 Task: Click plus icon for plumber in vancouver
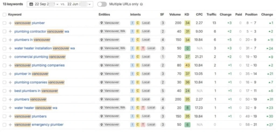point(10,74)
